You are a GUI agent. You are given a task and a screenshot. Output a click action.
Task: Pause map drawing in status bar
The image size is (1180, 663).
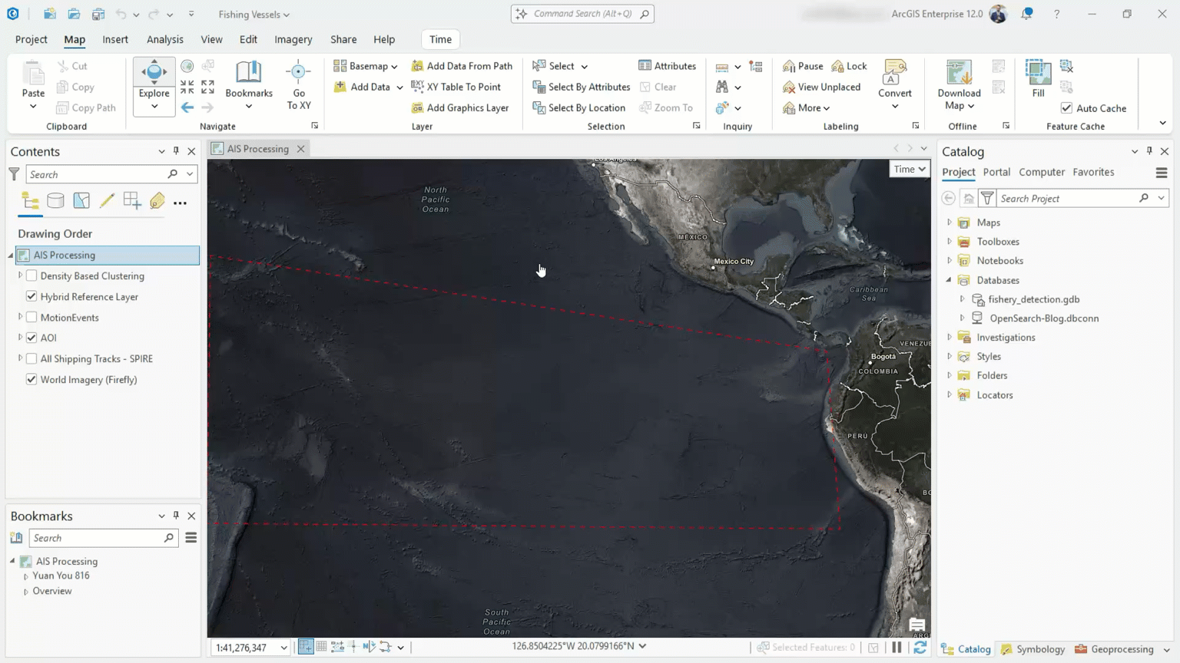click(897, 648)
